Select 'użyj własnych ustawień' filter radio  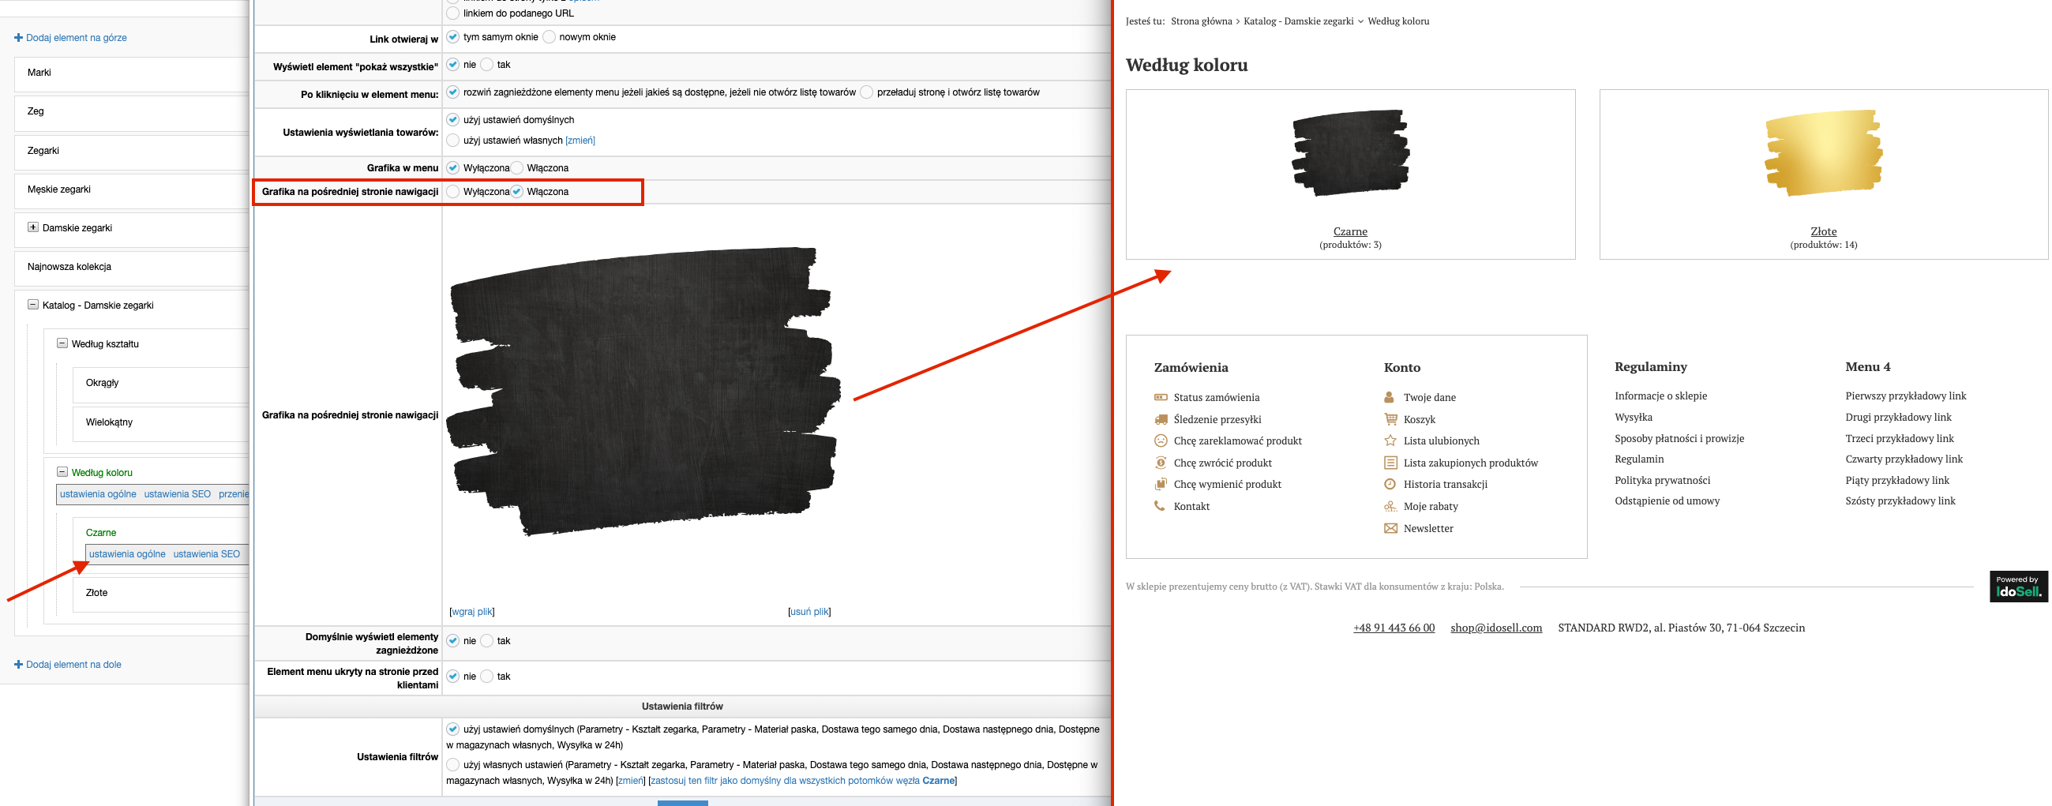tap(452, 765)
